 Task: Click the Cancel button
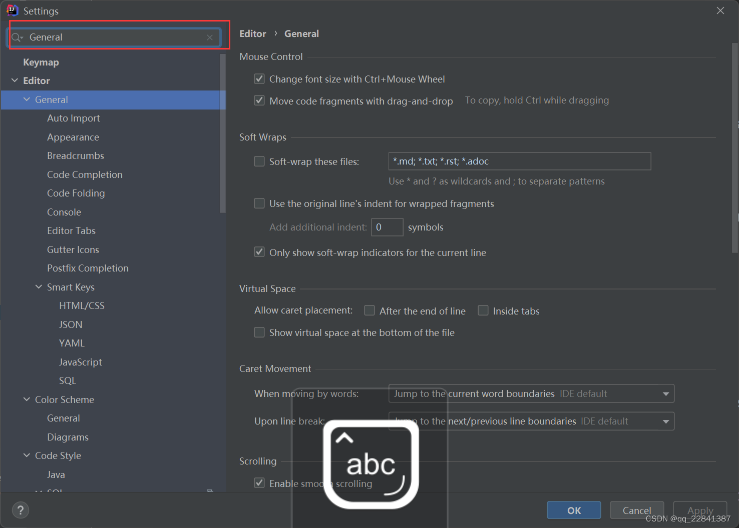click(x=637, y=510)
